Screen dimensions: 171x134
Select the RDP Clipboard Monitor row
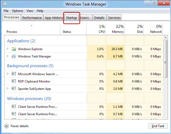84,81
